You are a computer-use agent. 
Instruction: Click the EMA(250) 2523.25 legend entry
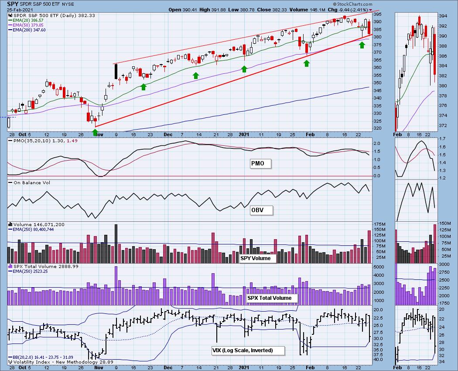[x=28, y=271]
